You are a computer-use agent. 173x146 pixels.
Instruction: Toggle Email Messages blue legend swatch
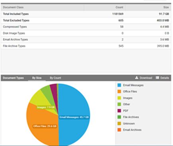(x=119, y=85)
